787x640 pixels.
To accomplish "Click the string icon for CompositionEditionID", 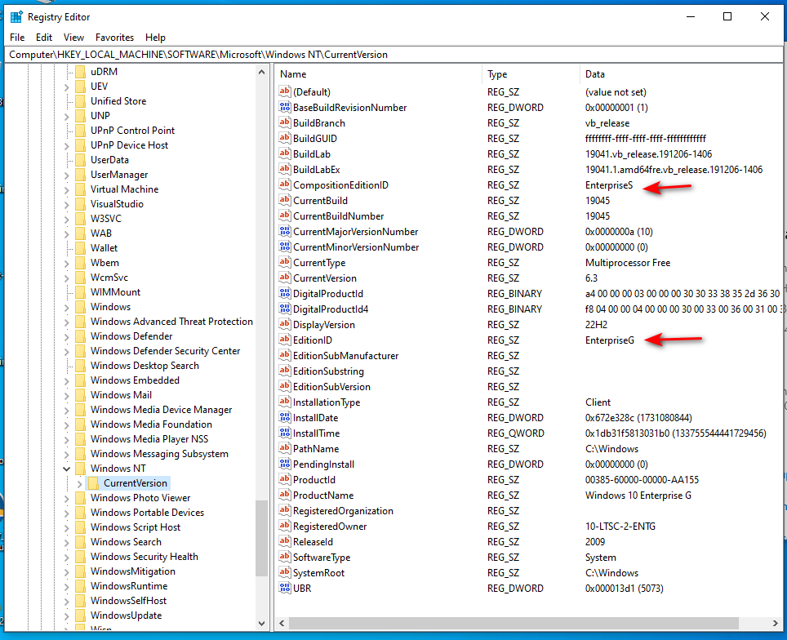I will (x=285, y=184).
